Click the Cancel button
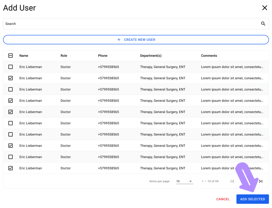 click(x=223, y=199)
